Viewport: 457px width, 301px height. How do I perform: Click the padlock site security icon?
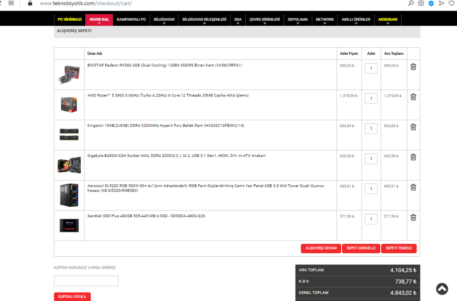pos(30,3)
